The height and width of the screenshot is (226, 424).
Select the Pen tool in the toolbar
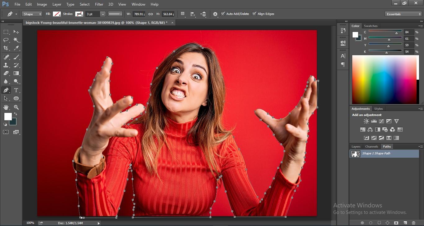click(x=6, y=90)
